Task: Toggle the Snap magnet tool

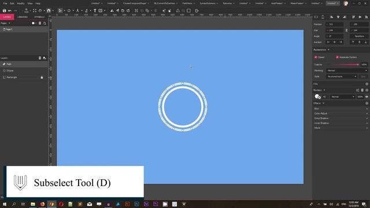Action: tap(49, 10)
